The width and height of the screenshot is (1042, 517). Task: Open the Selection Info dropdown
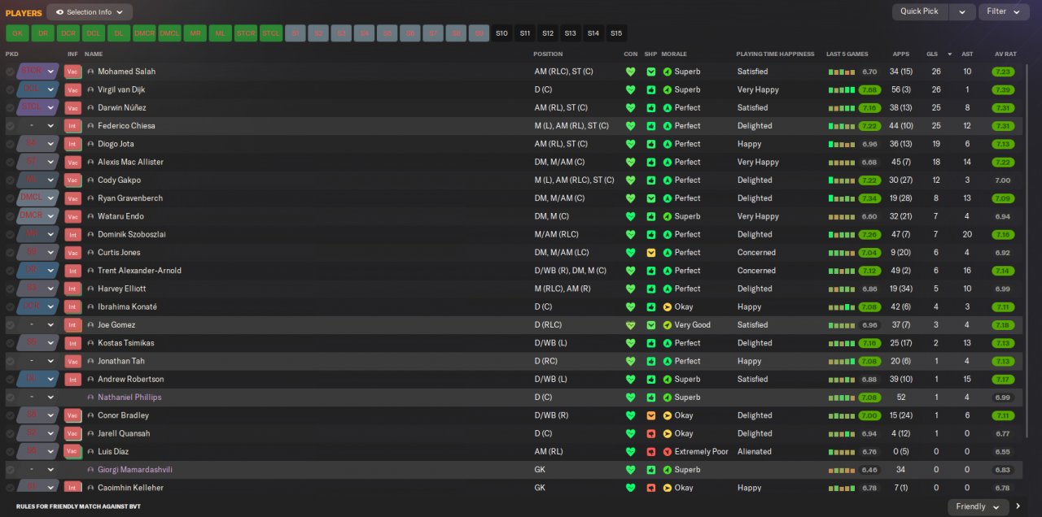point(90,12)
